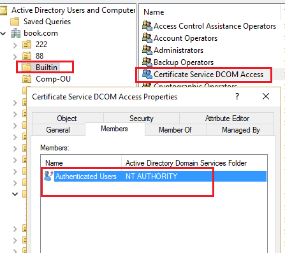
Task: Switch to the General tab
Action: 58,130
